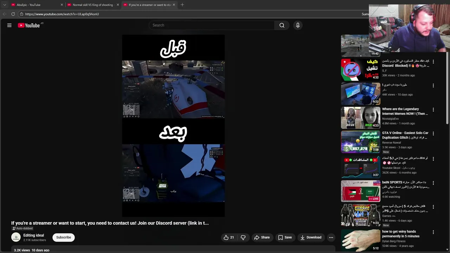Open options for the 44K views video
The width and height of the screenshot is (450, 253).
[433, 85]
